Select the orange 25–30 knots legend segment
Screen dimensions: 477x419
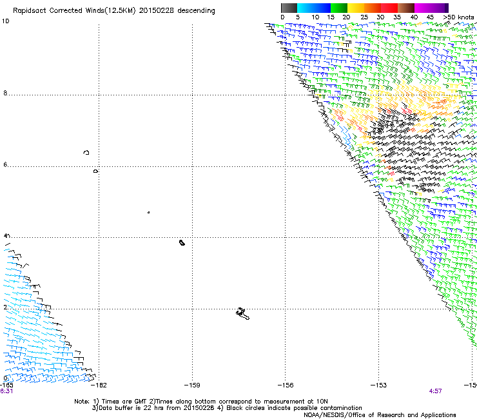pyautogui.click(x=373, y=8)
